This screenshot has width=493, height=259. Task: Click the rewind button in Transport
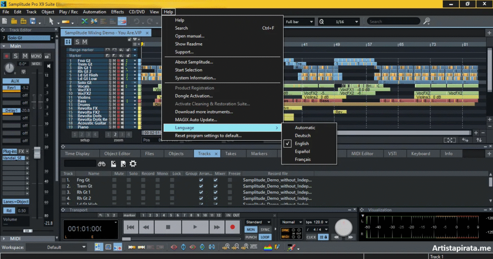pos(146,227)
